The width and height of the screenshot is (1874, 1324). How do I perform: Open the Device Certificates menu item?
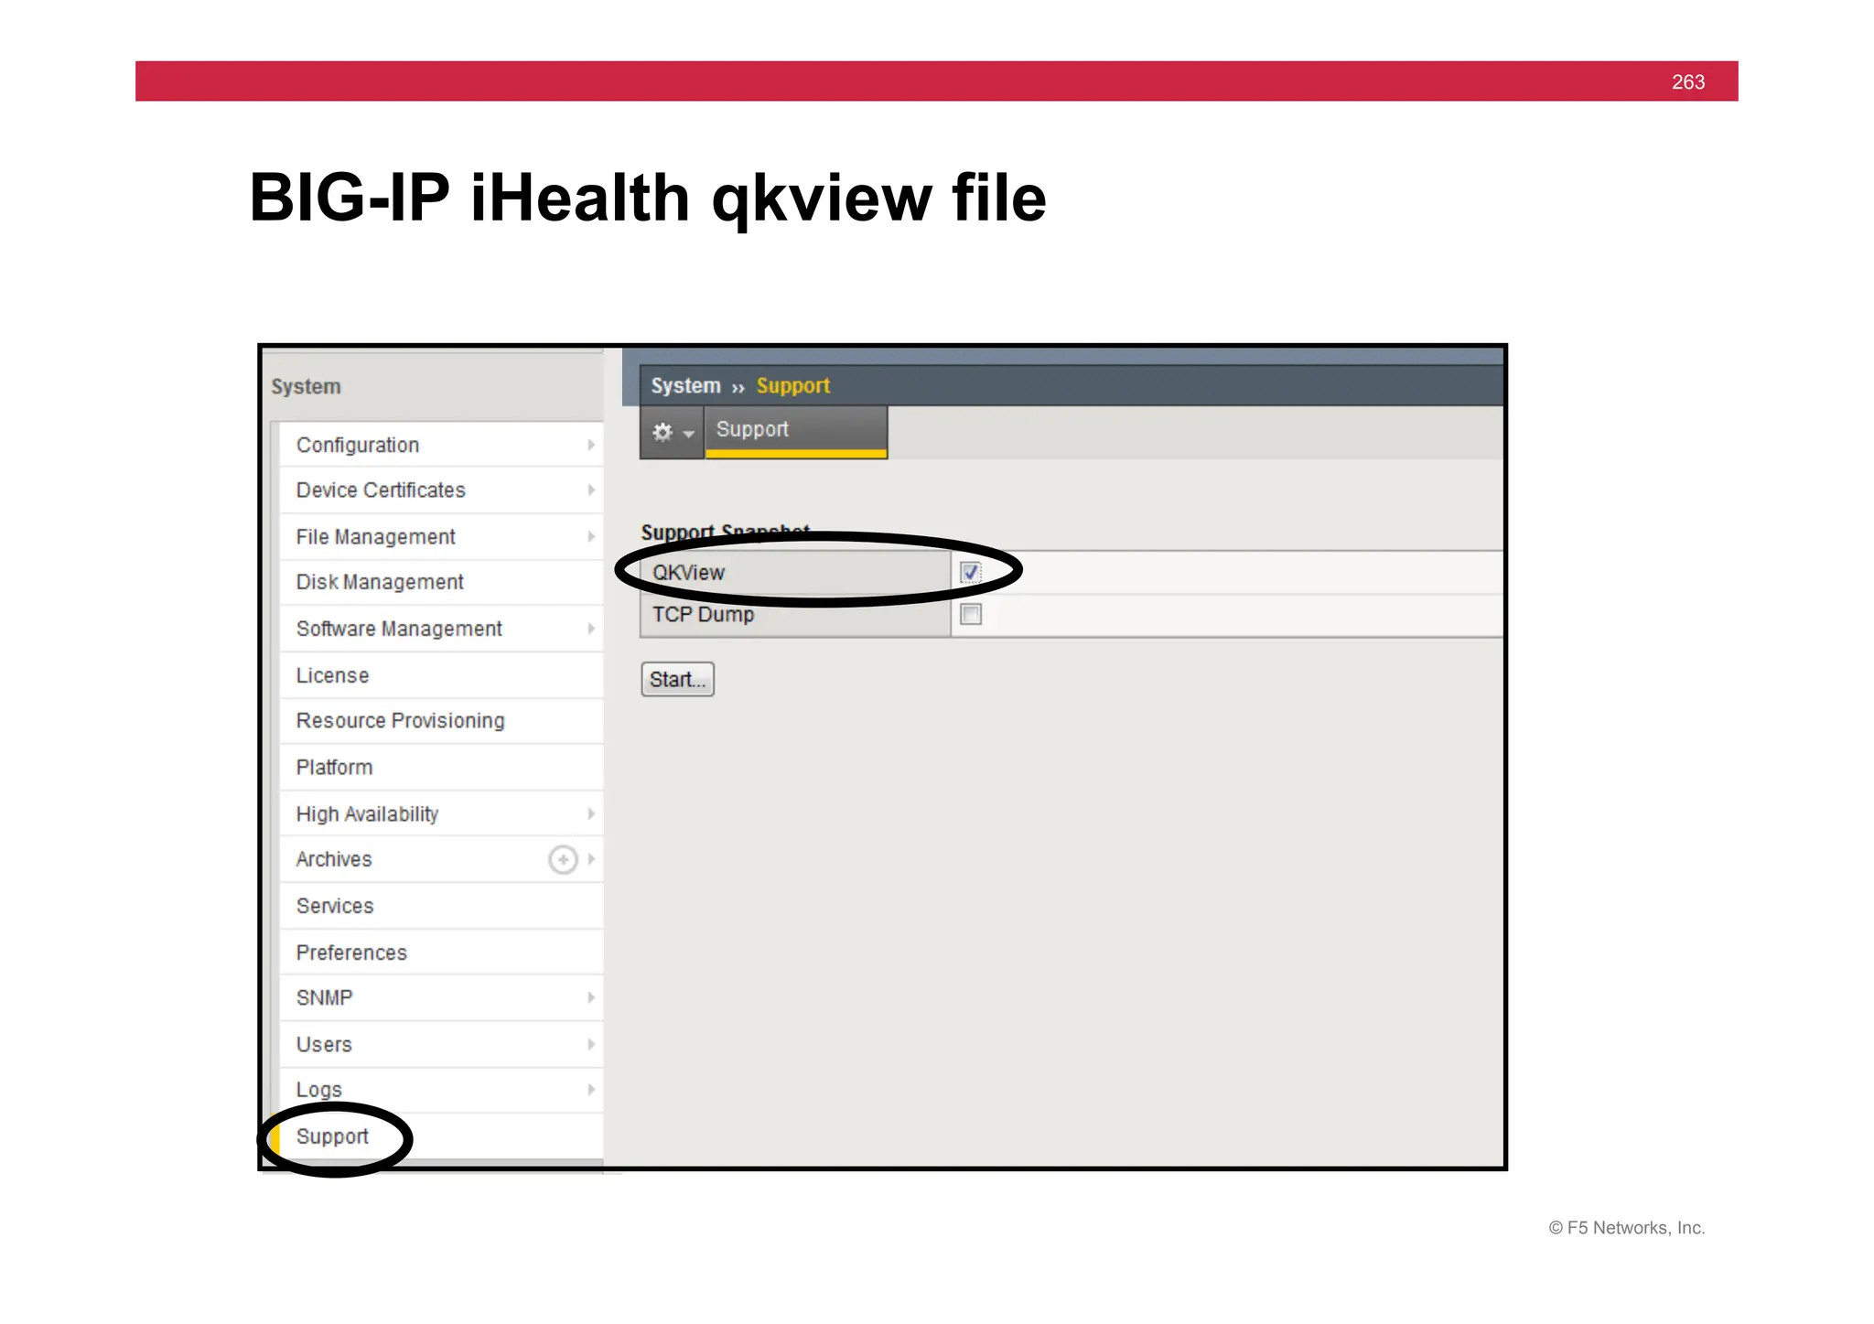pos(441,490)
